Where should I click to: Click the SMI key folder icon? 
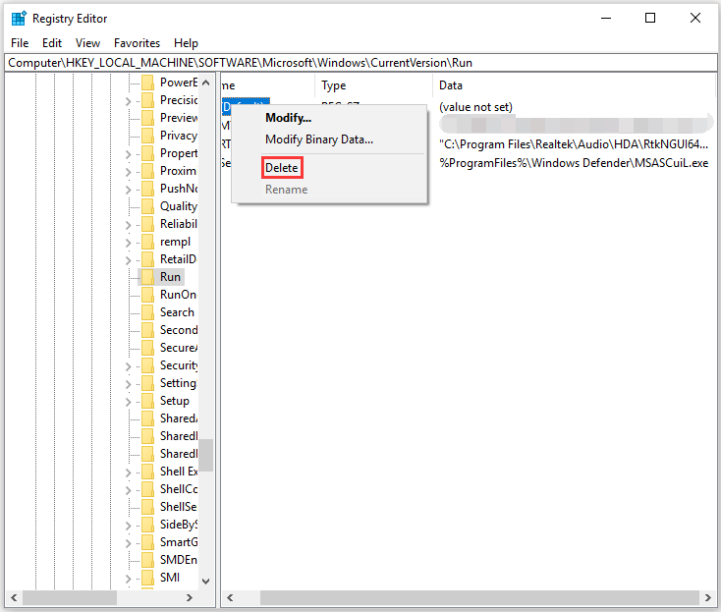click(x=148, y=578)
